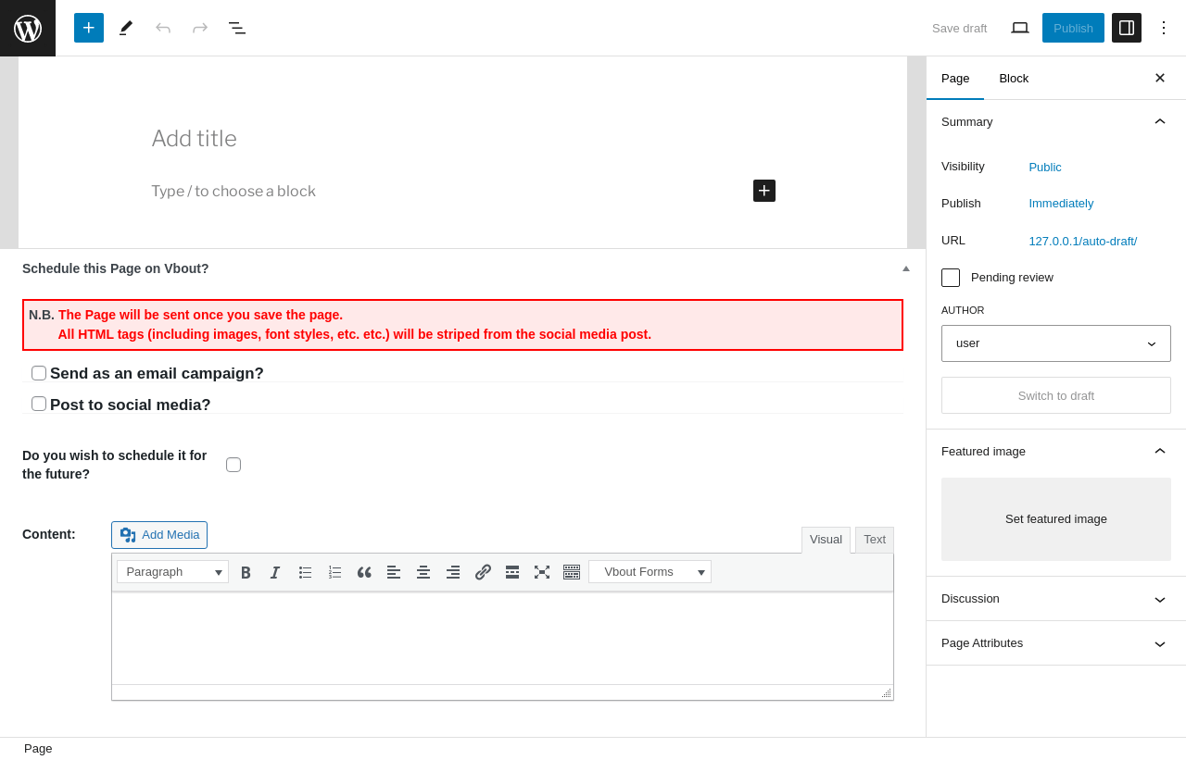Insert Read More tag icon
This screenshot has width=1186, height=760.
[x=512, y=572]
